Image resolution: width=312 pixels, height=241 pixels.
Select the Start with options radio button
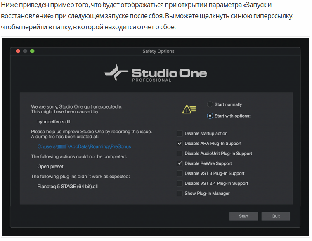point(210,116)
